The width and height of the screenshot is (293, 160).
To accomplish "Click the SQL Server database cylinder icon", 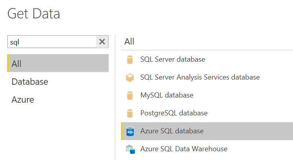I will coord(130,60).
